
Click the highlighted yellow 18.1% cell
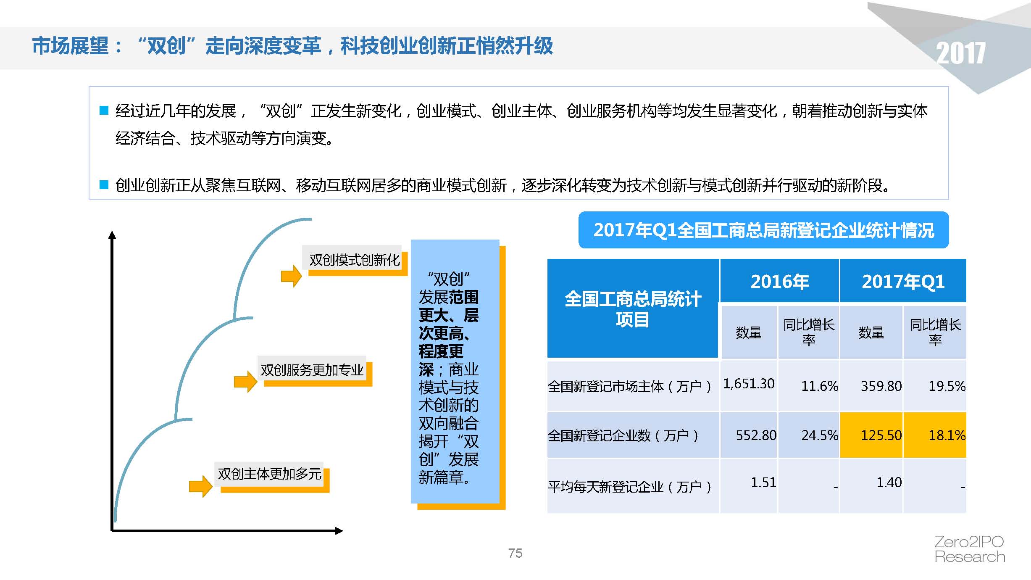click(x=935, y=435)
